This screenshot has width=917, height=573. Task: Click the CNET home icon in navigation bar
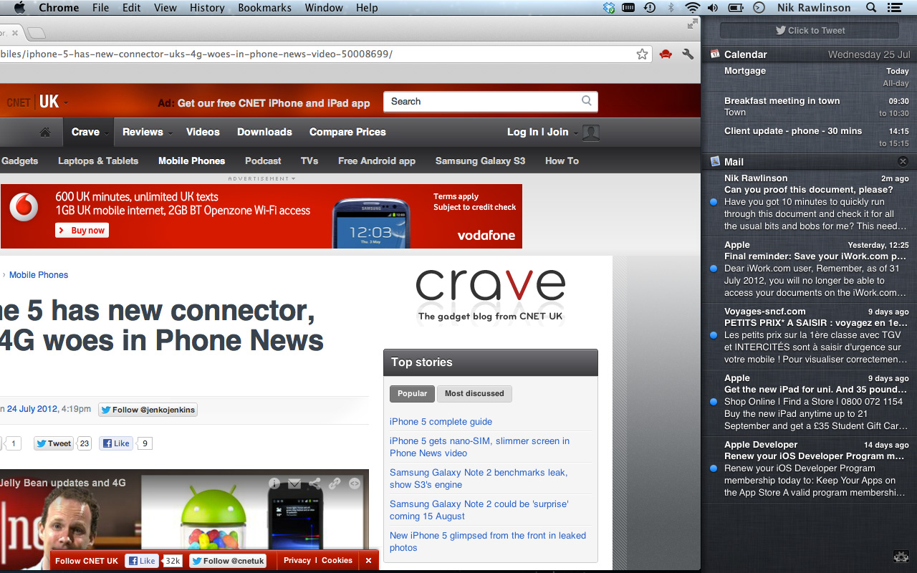45,132
